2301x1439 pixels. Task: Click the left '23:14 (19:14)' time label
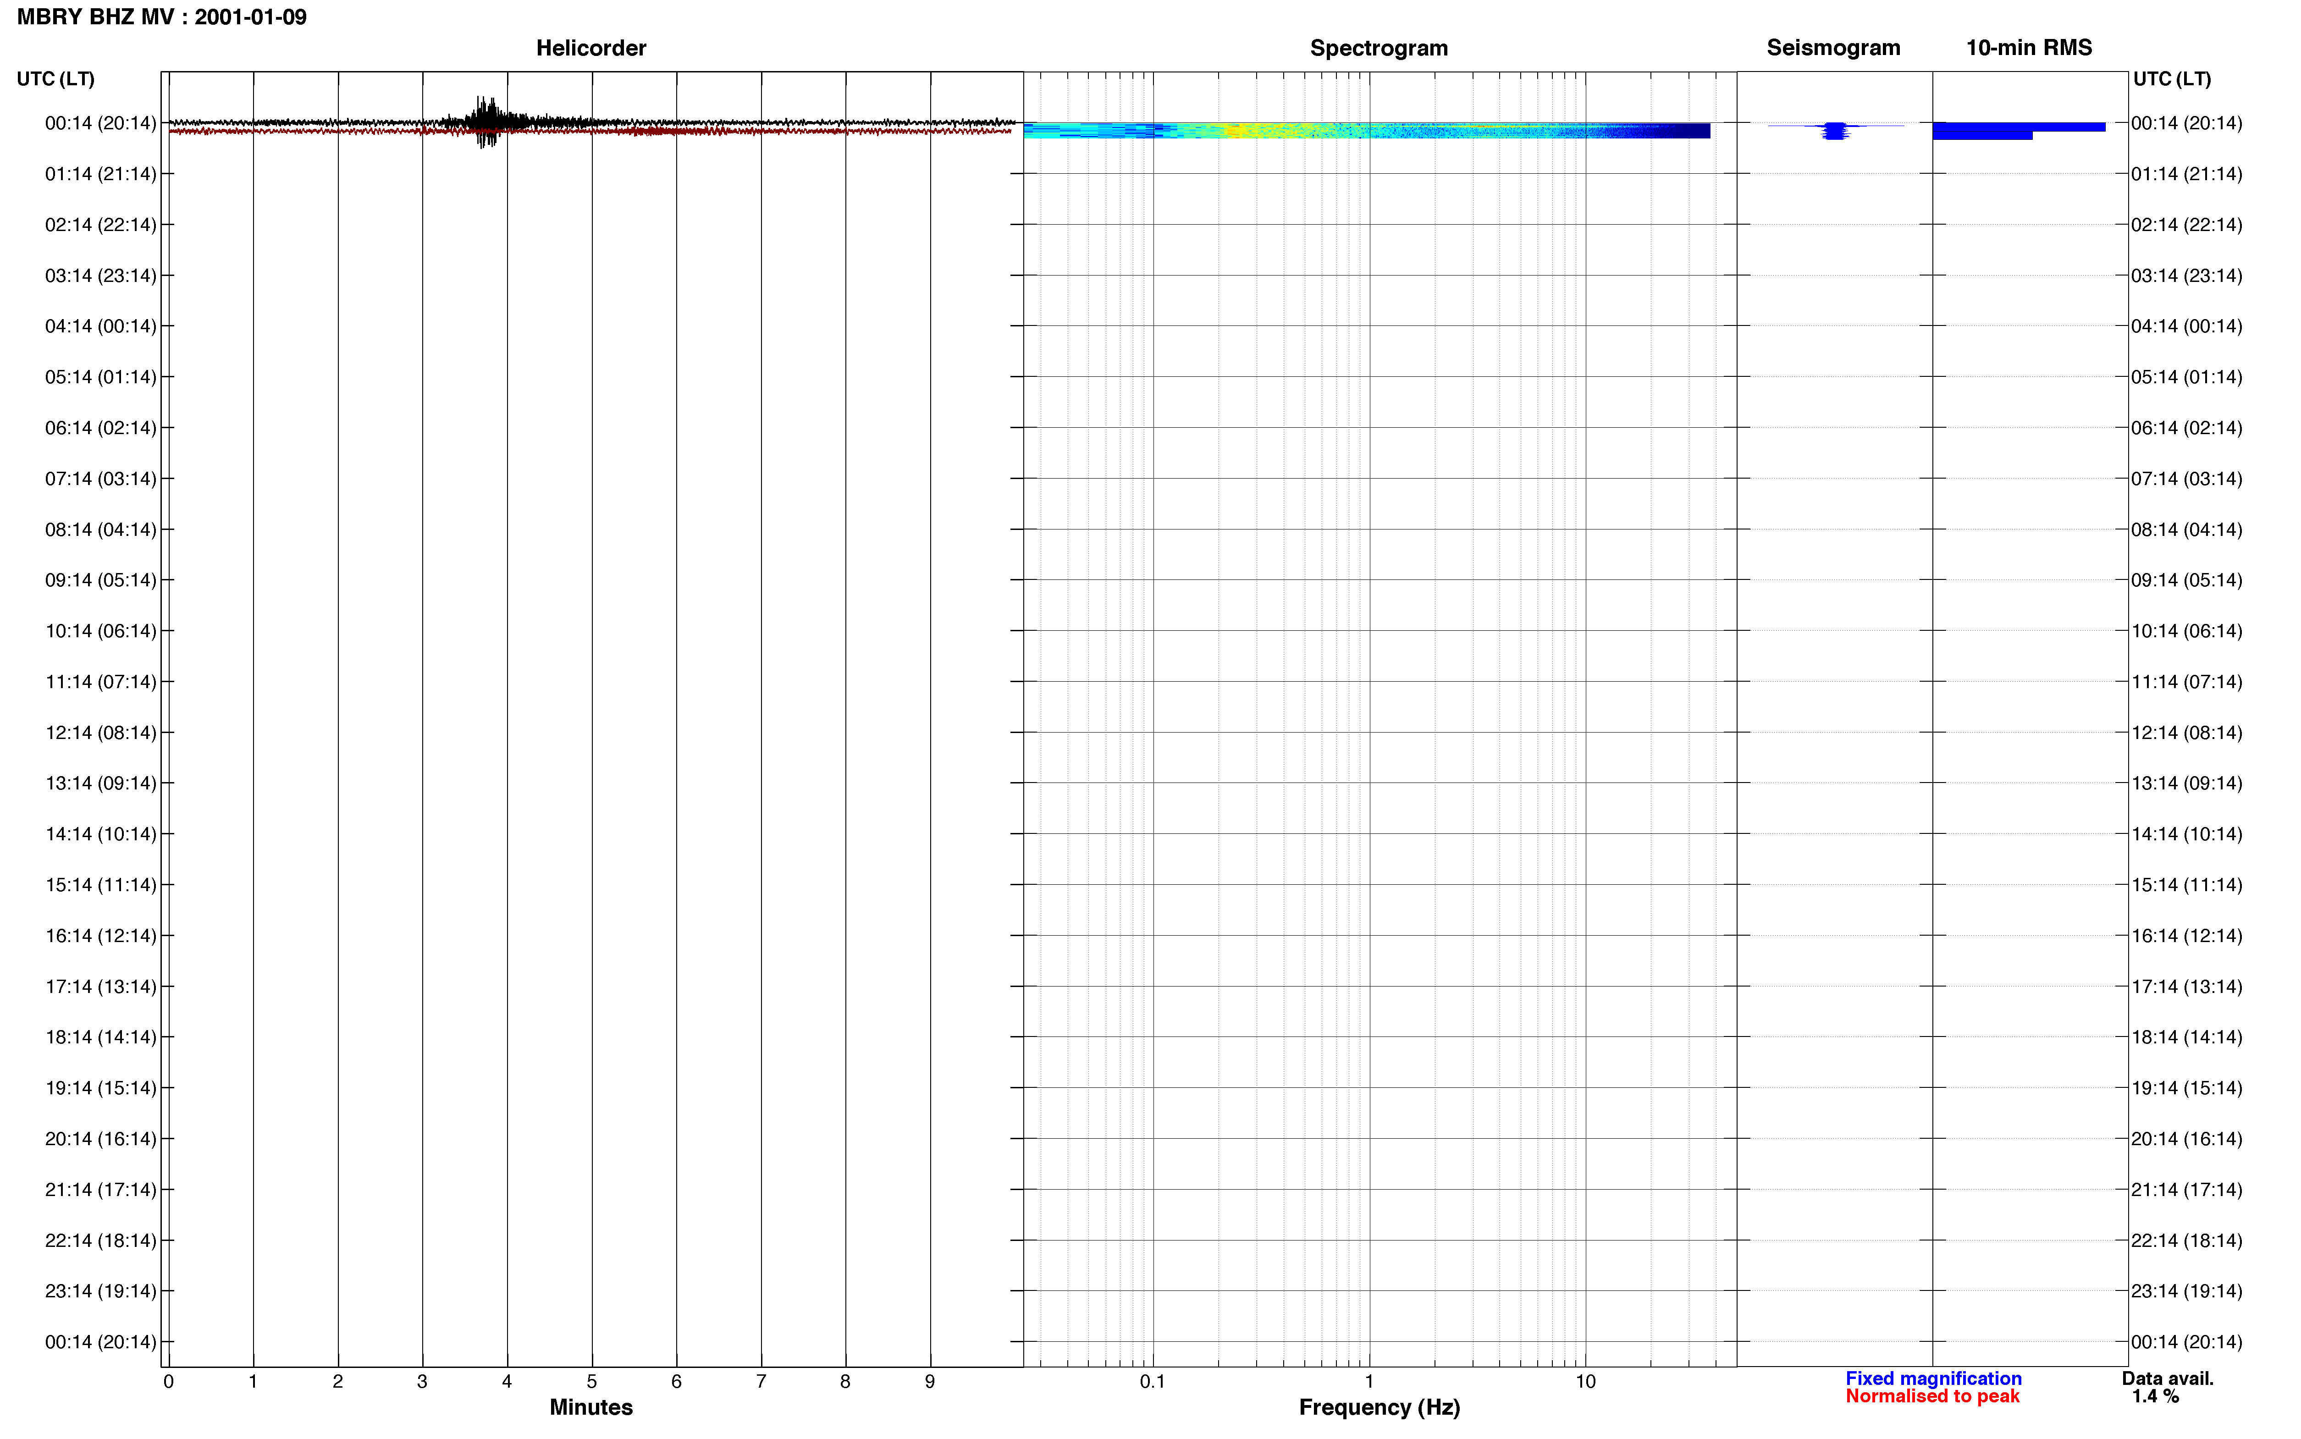pos(100,1291)
